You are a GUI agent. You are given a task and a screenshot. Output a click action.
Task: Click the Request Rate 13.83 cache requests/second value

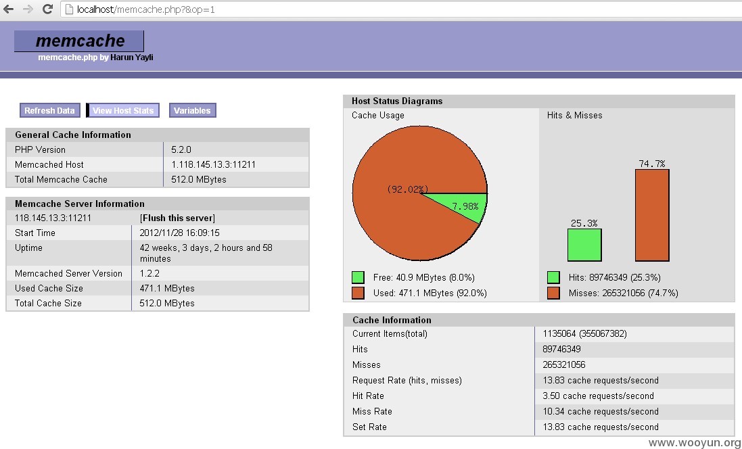pos(601,381)
